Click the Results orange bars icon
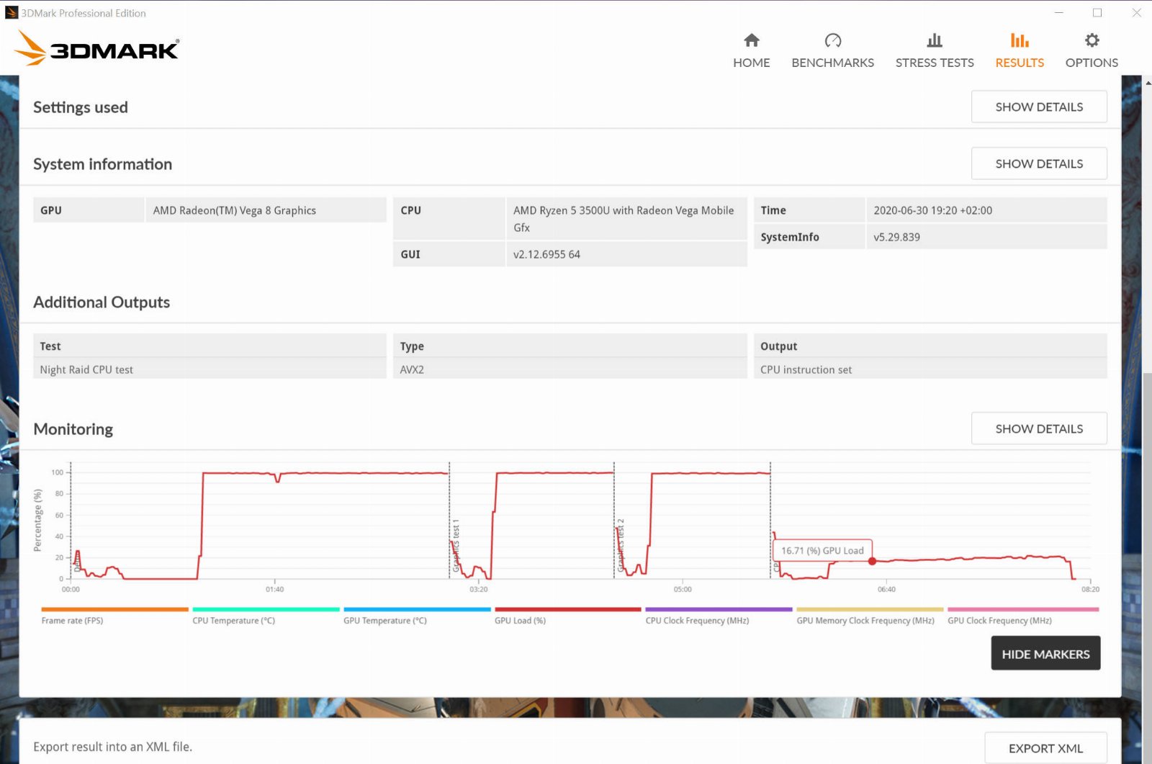This screenshot has width=1152, height=764. 1020,40
